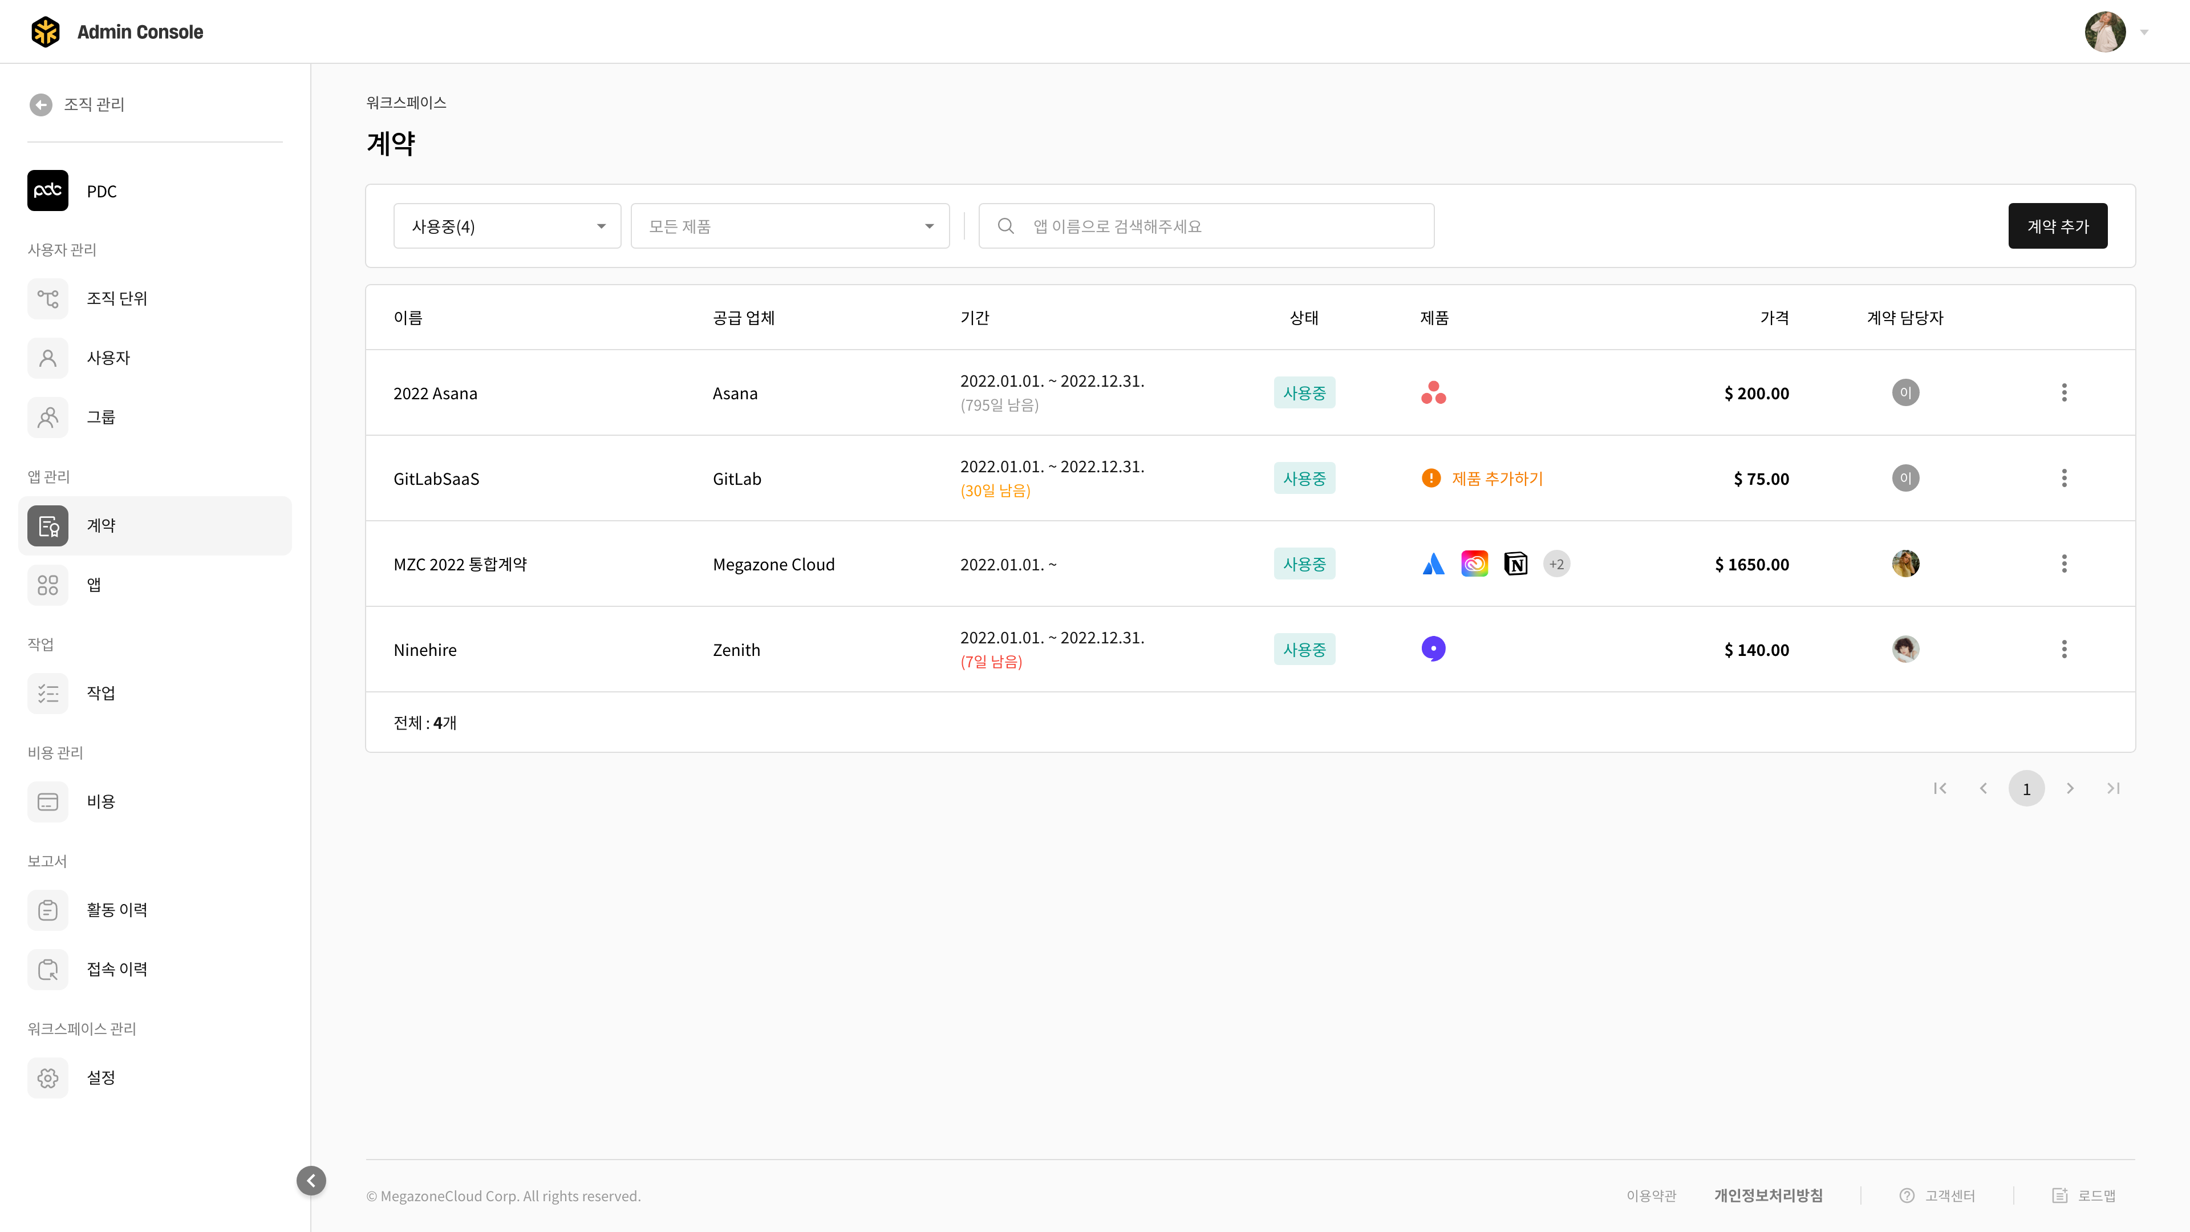
Task: Go to the last page of results
Action: click(x=2114, y=788)
